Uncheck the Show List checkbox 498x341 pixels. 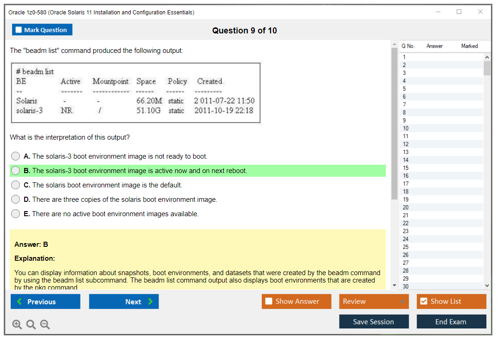point(423,302)
